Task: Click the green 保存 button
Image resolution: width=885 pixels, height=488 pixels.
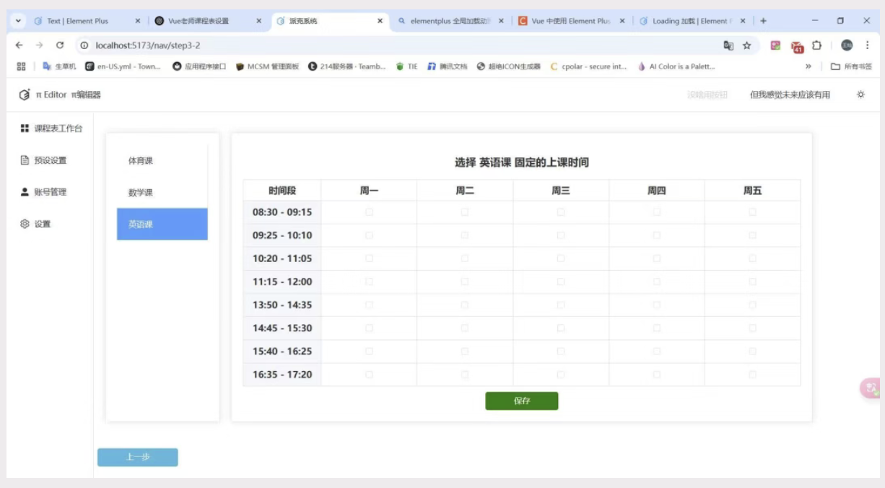Action: point(522,401)
